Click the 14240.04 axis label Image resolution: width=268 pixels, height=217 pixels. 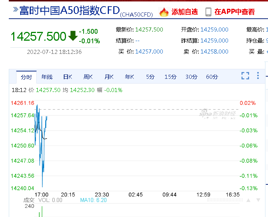[23, 188]
